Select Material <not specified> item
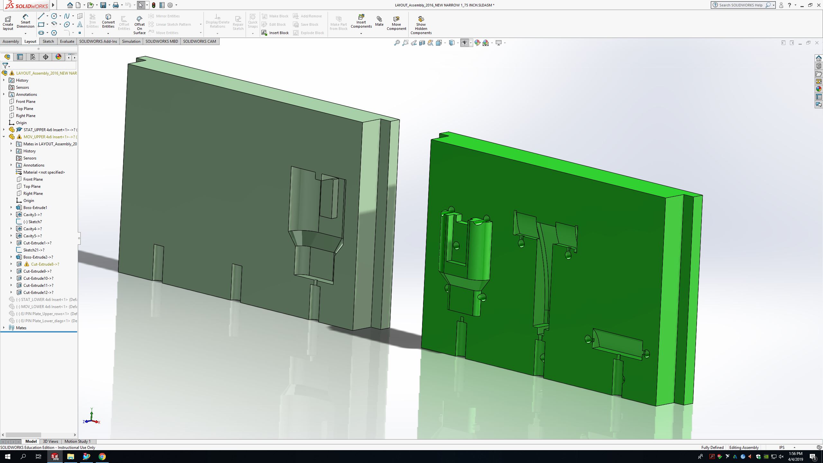This screenshot has width=823, height=463. pyautogui.click(x=44, y=172)
